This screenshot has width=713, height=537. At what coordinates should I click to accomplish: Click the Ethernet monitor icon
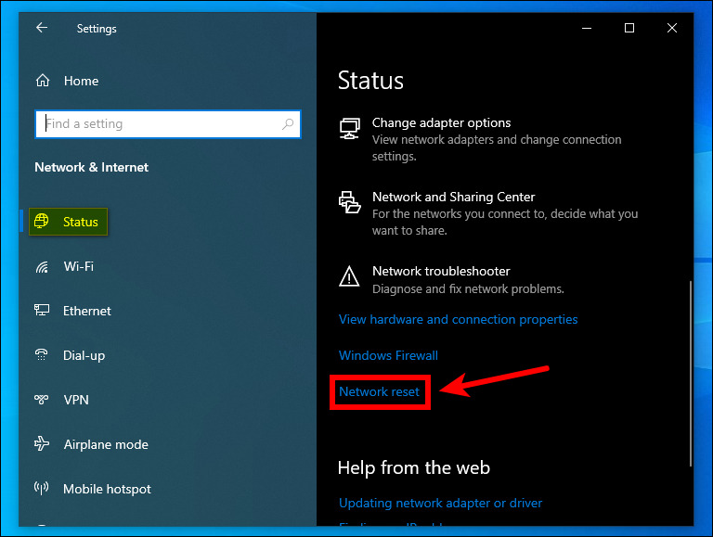[x=42, y=311]
